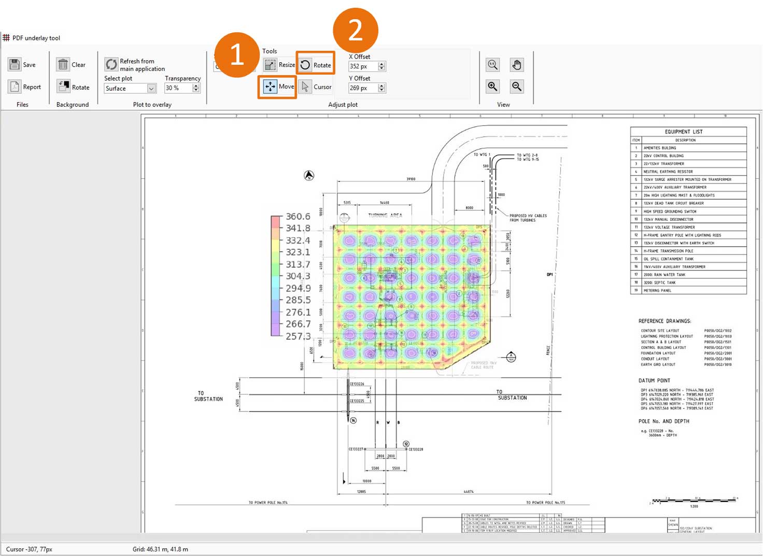Image resolution: width=763 pixels, height=556 pixels.
Task: Reset view to 1:1 zoom
Action: point(492,64)
